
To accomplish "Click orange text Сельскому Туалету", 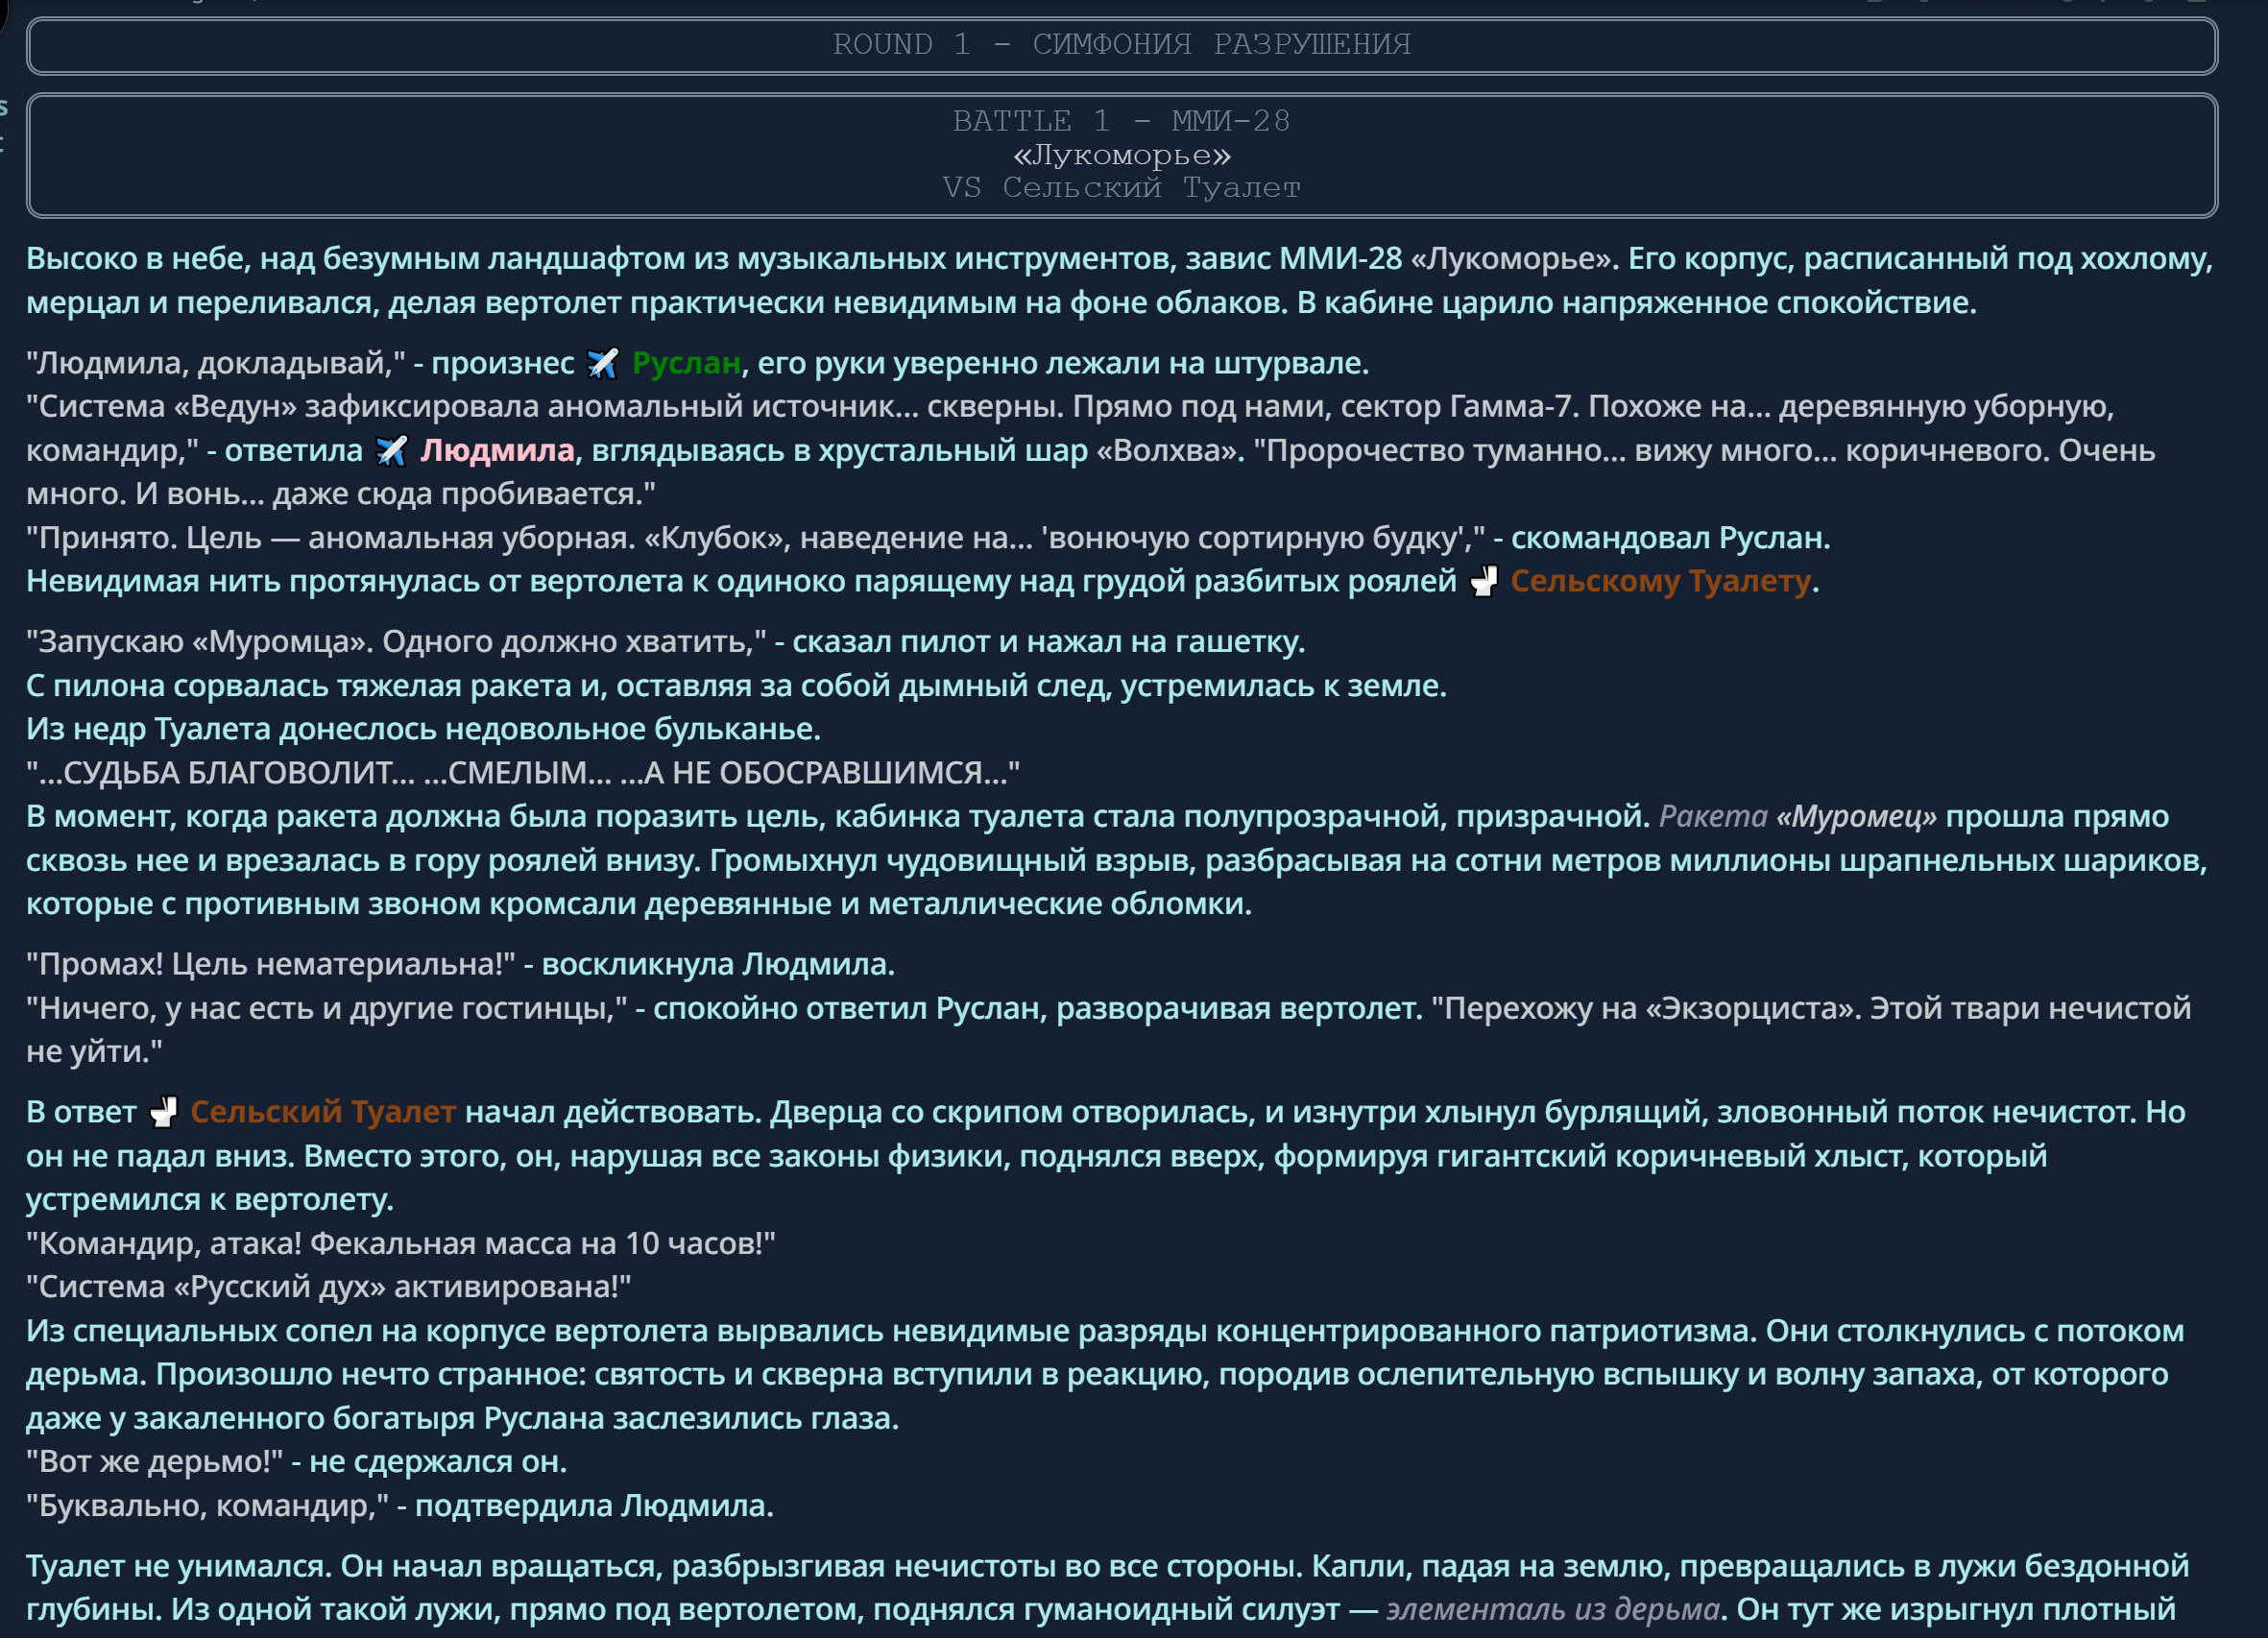I will [1660, 581].
